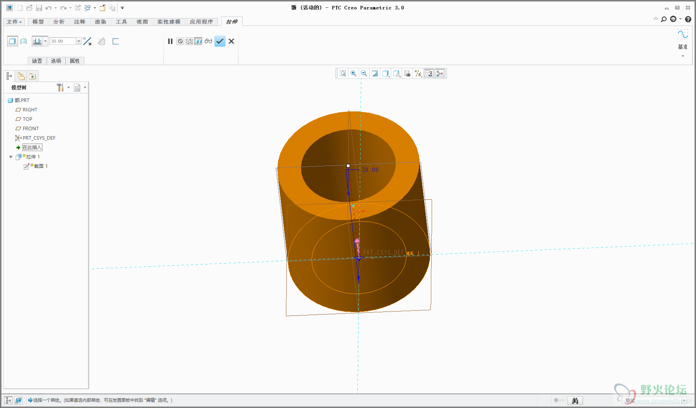Toggle Thicken sketch option
Screen dimensions: 696x408
tap(115, 41)
